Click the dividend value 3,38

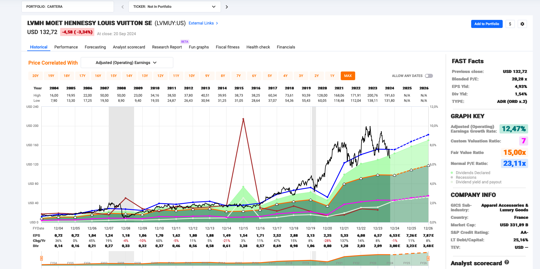(x=244, y=246)
